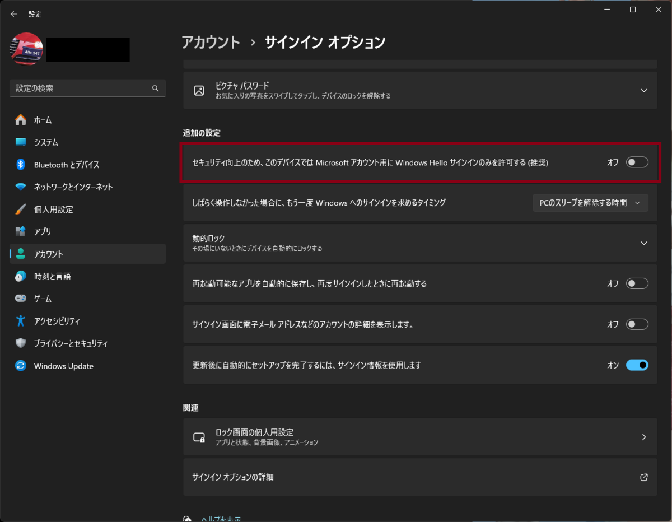
Task: Select アカウント in the sidebar
Action: [x=88, y=254]
